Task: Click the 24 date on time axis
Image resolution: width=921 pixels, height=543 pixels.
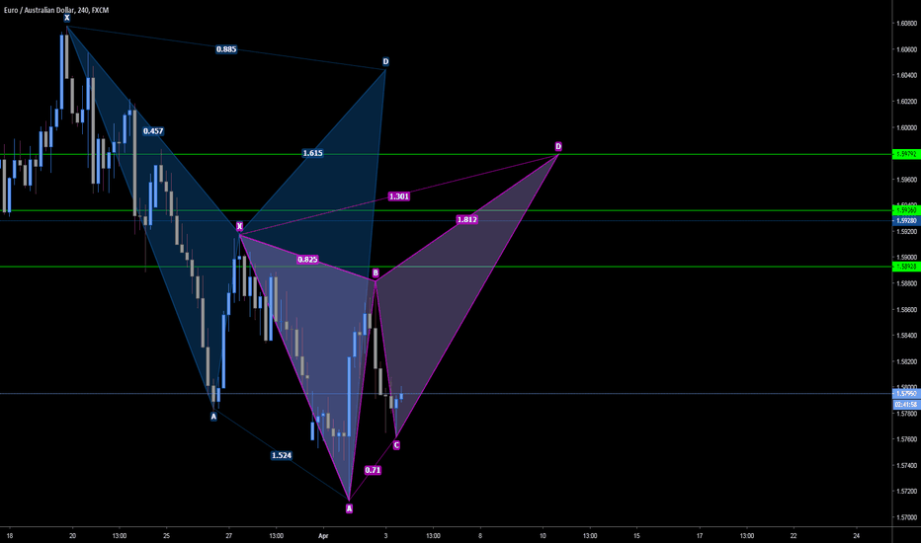Action: point(857,536)
